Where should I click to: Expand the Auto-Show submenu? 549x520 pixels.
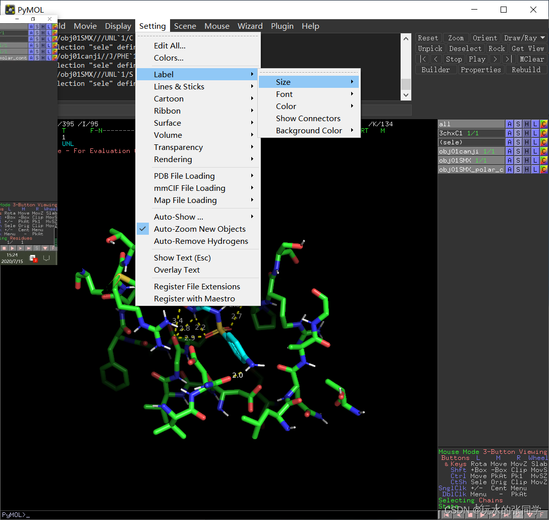pyautogui.click(x=198, y=217)
